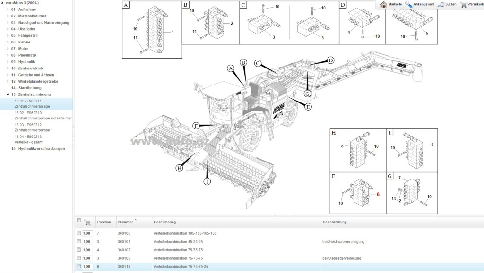Select 08 - Pneumatik in tree
Viewport: 484px width, 273px height.
tap(24, 55)
